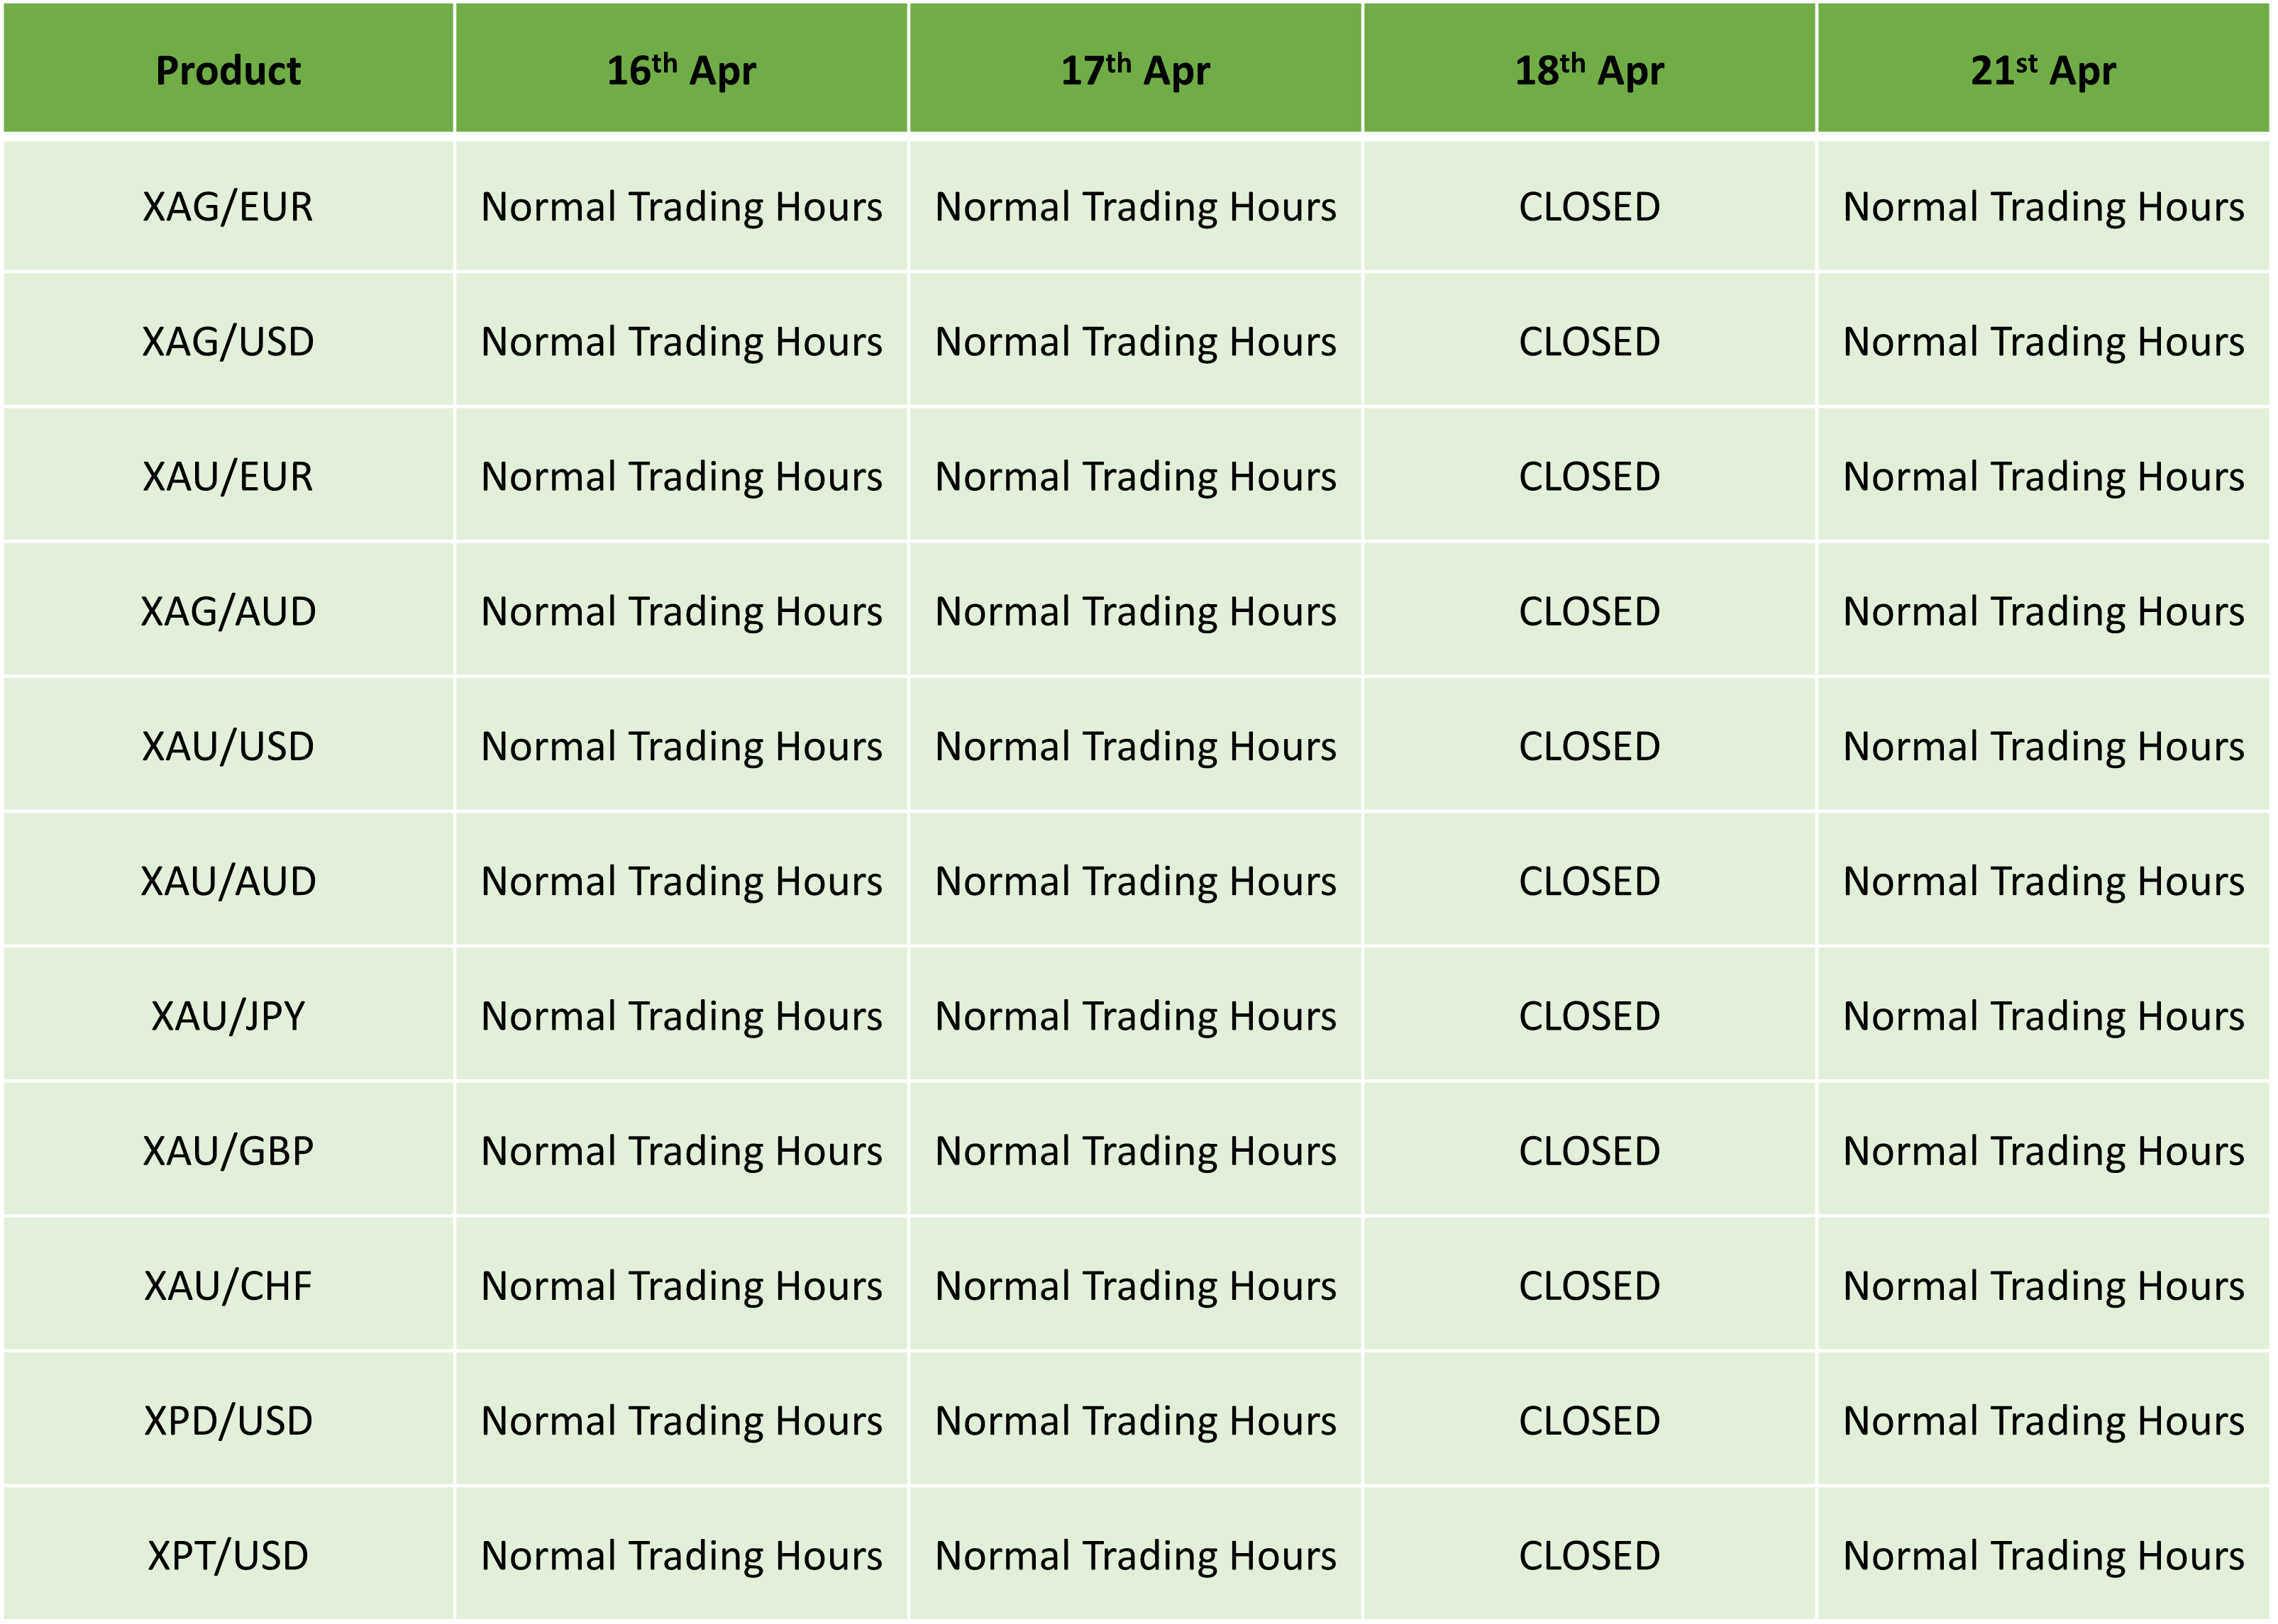This screenshot has width=2278, height=1624.
Task: Select the XAU/USD product cell
Action: 228,745
